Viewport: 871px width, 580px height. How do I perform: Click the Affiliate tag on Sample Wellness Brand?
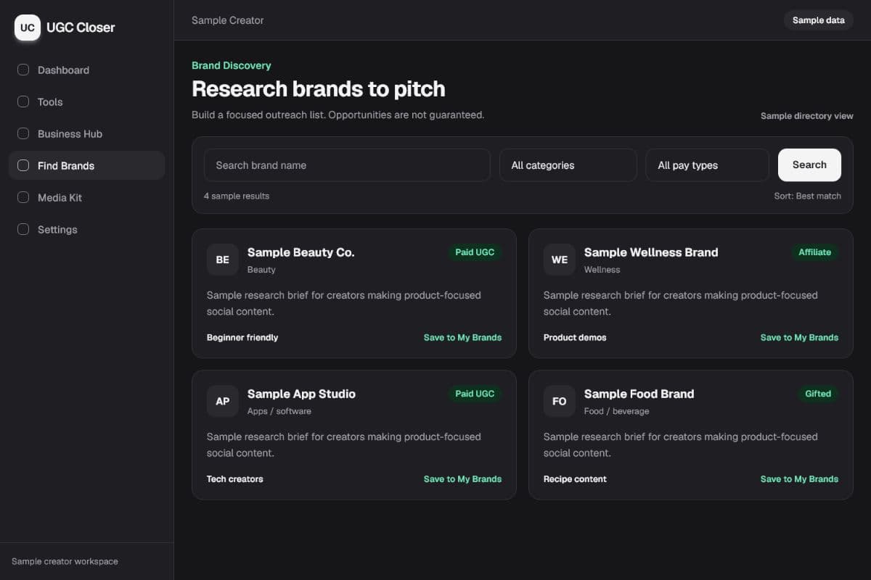tap(814, 252)
